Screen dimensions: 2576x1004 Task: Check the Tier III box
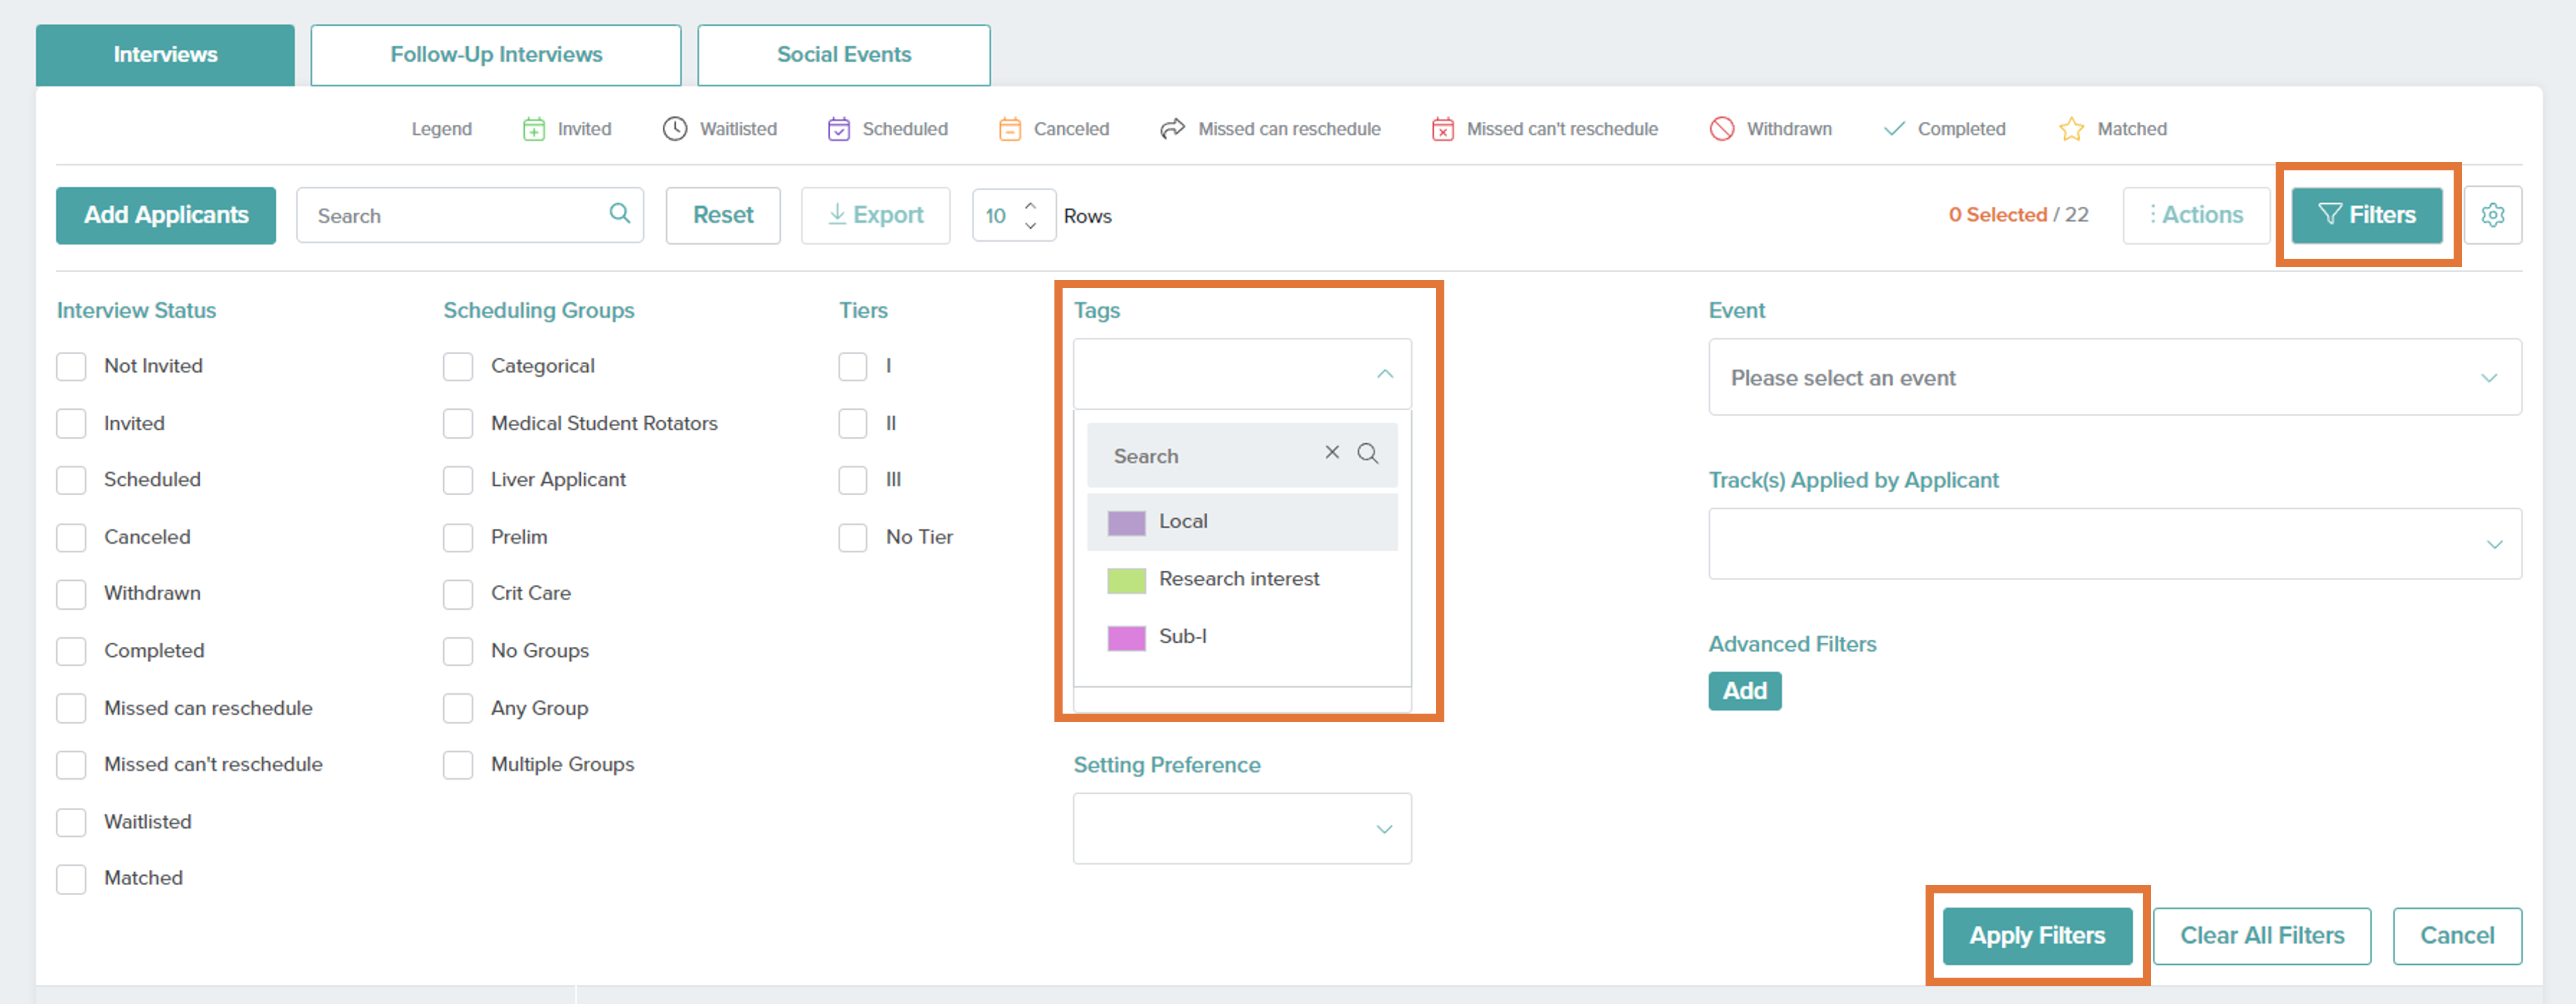853,480
